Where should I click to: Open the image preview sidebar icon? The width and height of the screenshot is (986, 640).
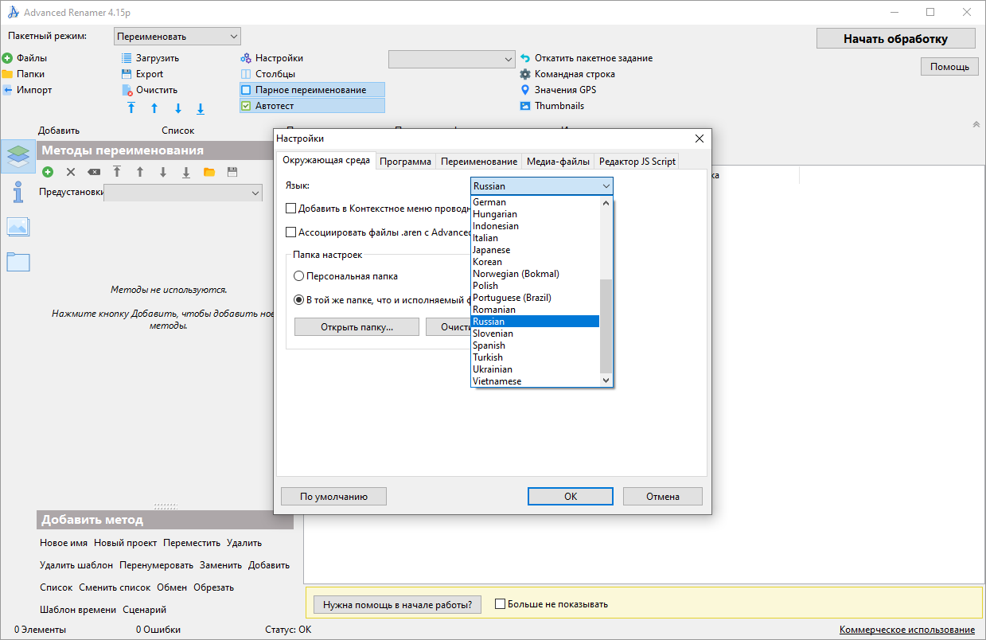[18, 227]
